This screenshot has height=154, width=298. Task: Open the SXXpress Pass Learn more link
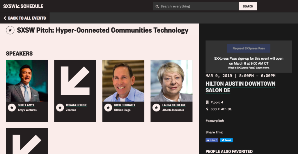tap(263, 68)
